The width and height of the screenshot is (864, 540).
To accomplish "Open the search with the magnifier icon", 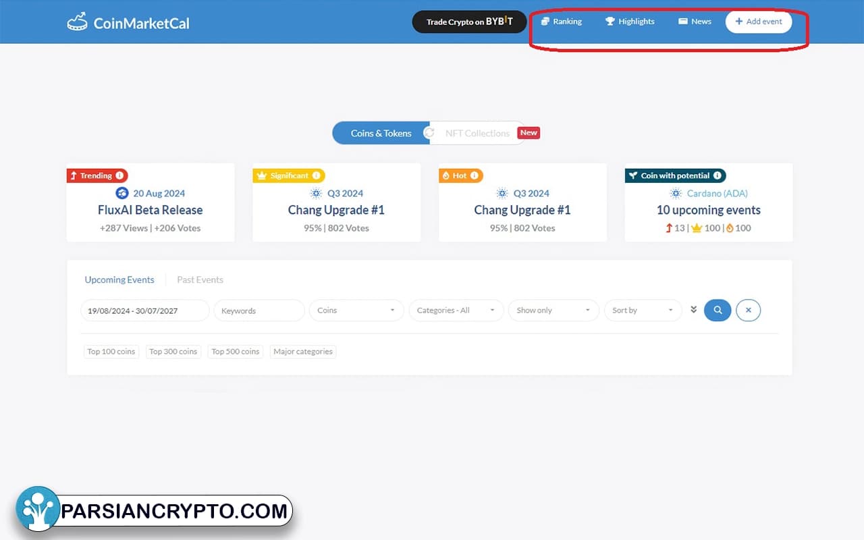I will [x=717, y=310].
